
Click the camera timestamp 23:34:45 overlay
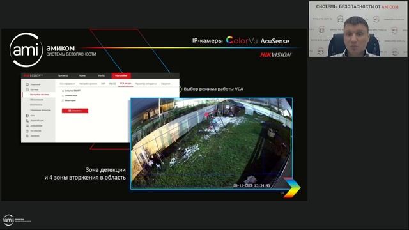(x=251, y=185)
